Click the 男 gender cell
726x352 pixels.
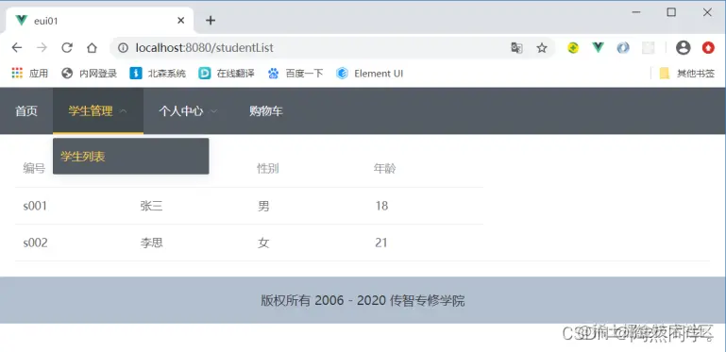point(263,206)
